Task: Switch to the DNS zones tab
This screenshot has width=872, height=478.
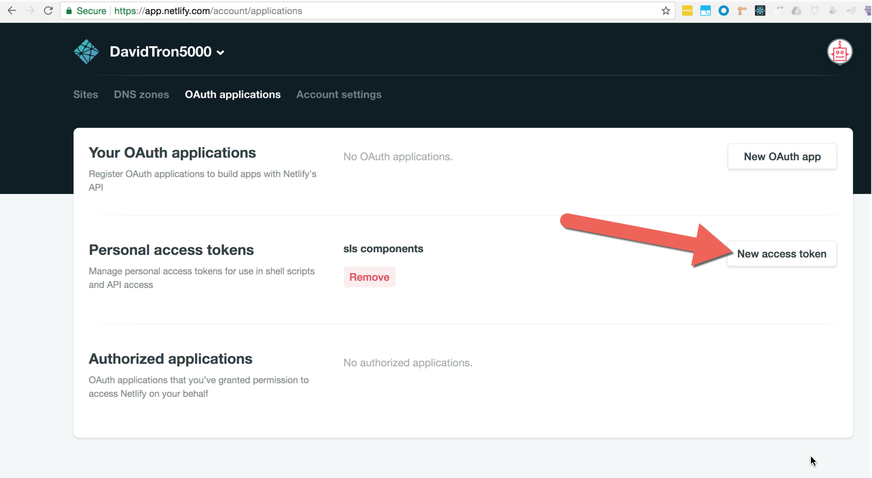Action: tap(141, 95)
